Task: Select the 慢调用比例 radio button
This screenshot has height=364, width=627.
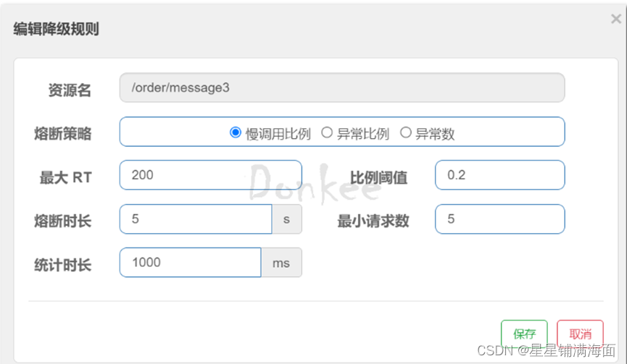Action: pos(235,132)
